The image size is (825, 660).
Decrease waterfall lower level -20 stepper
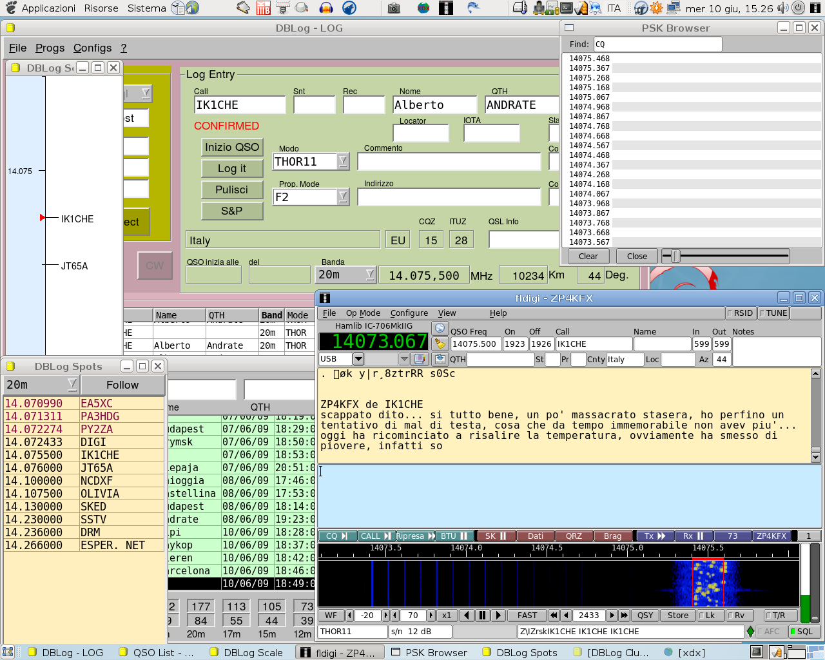tap(349, 616)
